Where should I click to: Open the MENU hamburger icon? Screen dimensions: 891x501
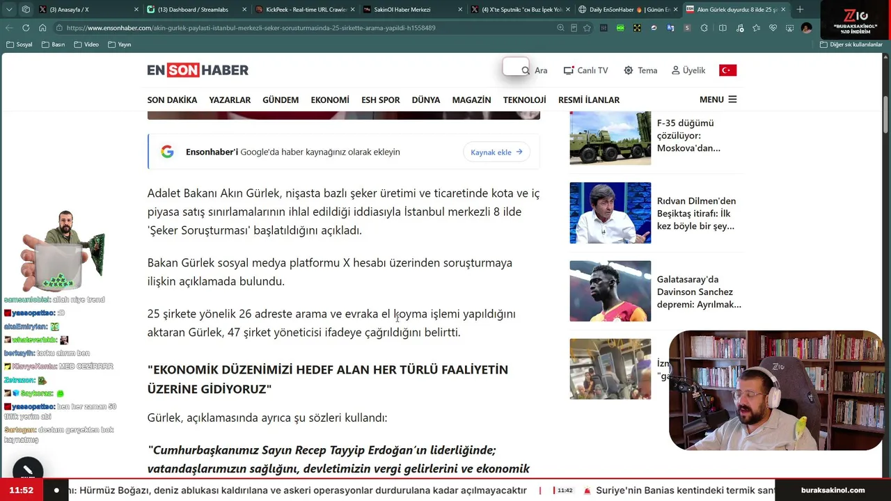click(732, 100)
